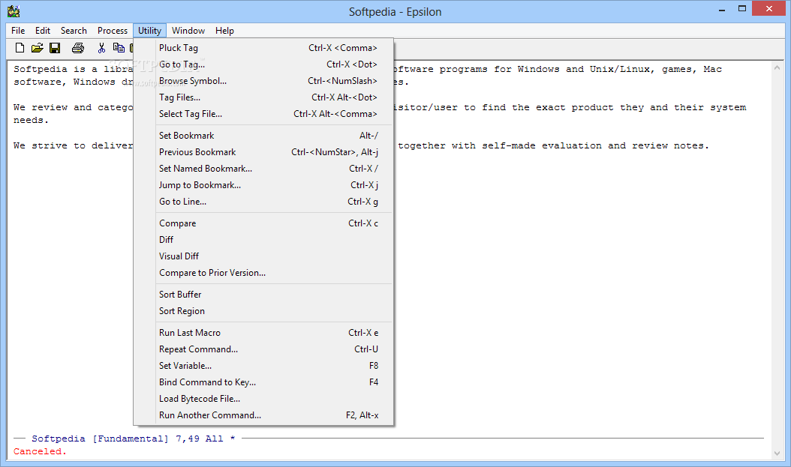This screenshot has height=467, width=791.
Task: Open the File menu
Action: click(x=18, y=31)
